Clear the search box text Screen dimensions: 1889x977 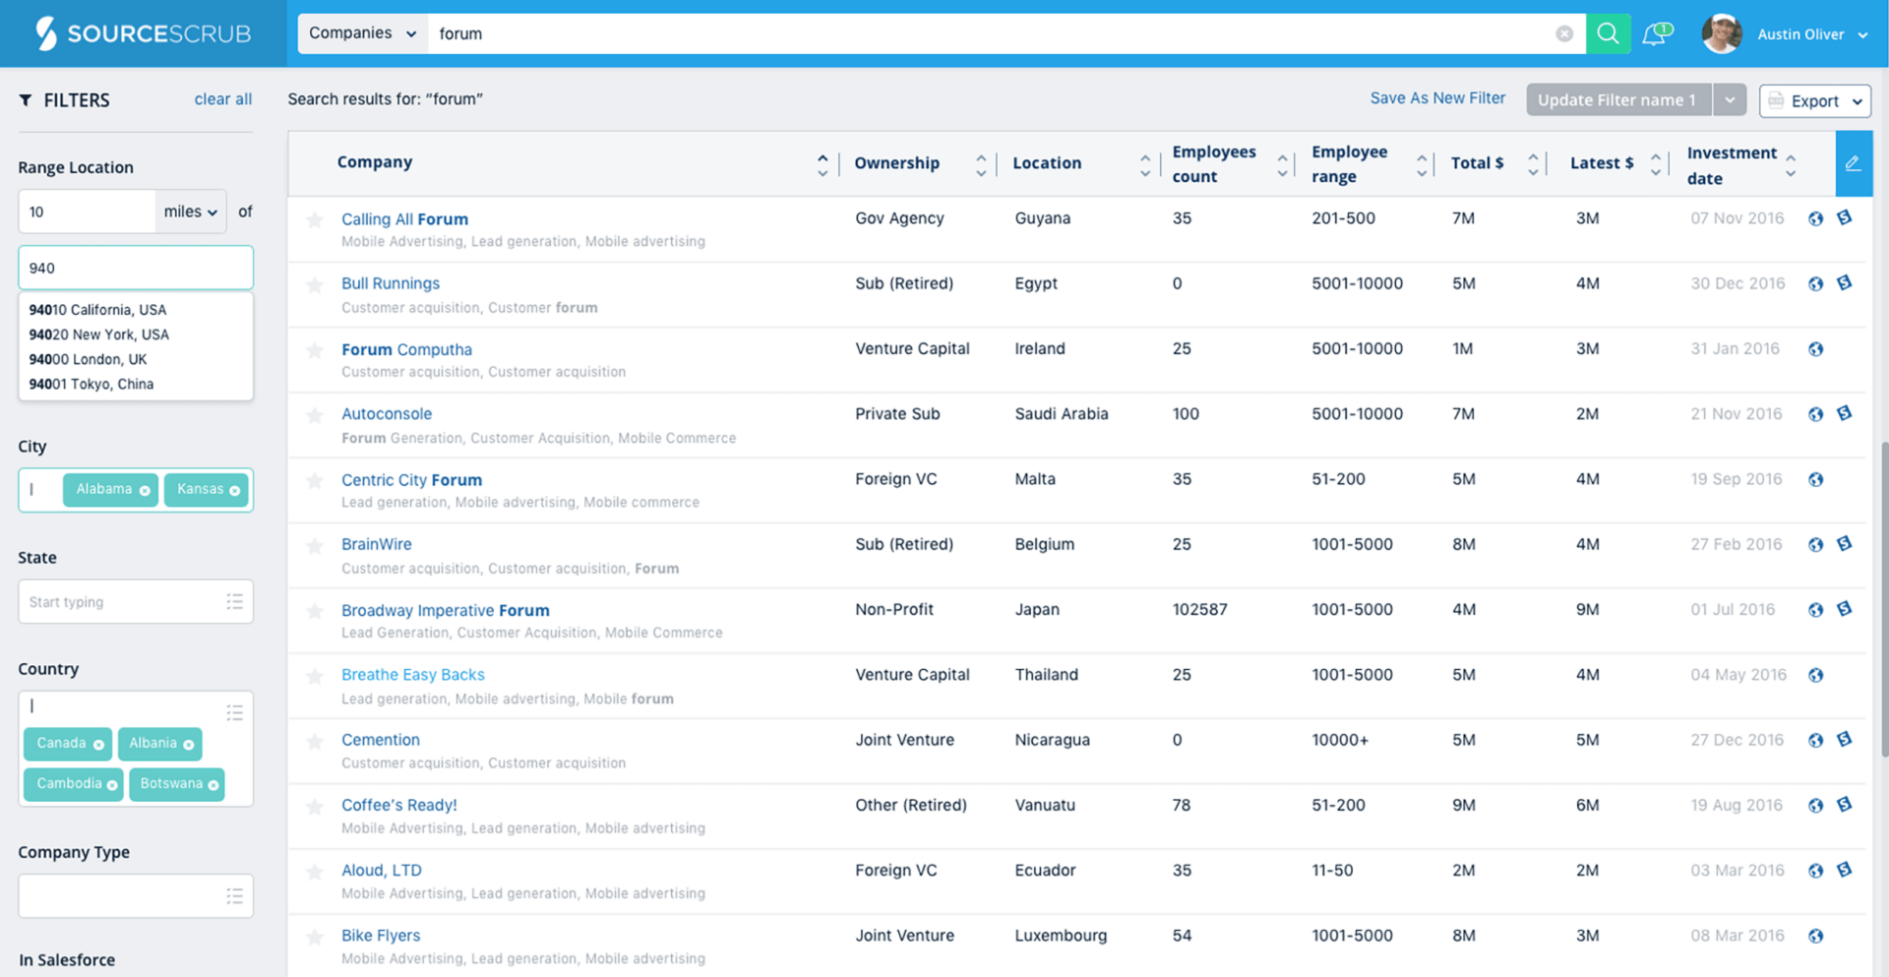1564,33
